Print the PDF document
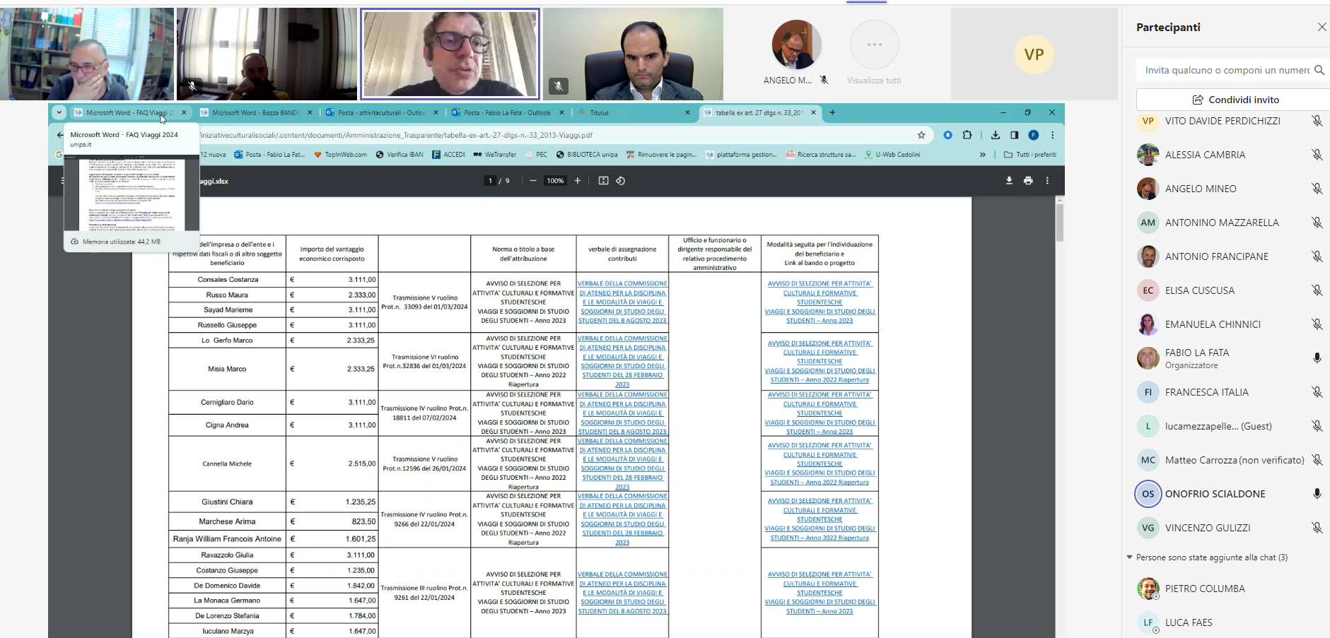This screenshot has height=638, width=1330. tap(1028, 181)
